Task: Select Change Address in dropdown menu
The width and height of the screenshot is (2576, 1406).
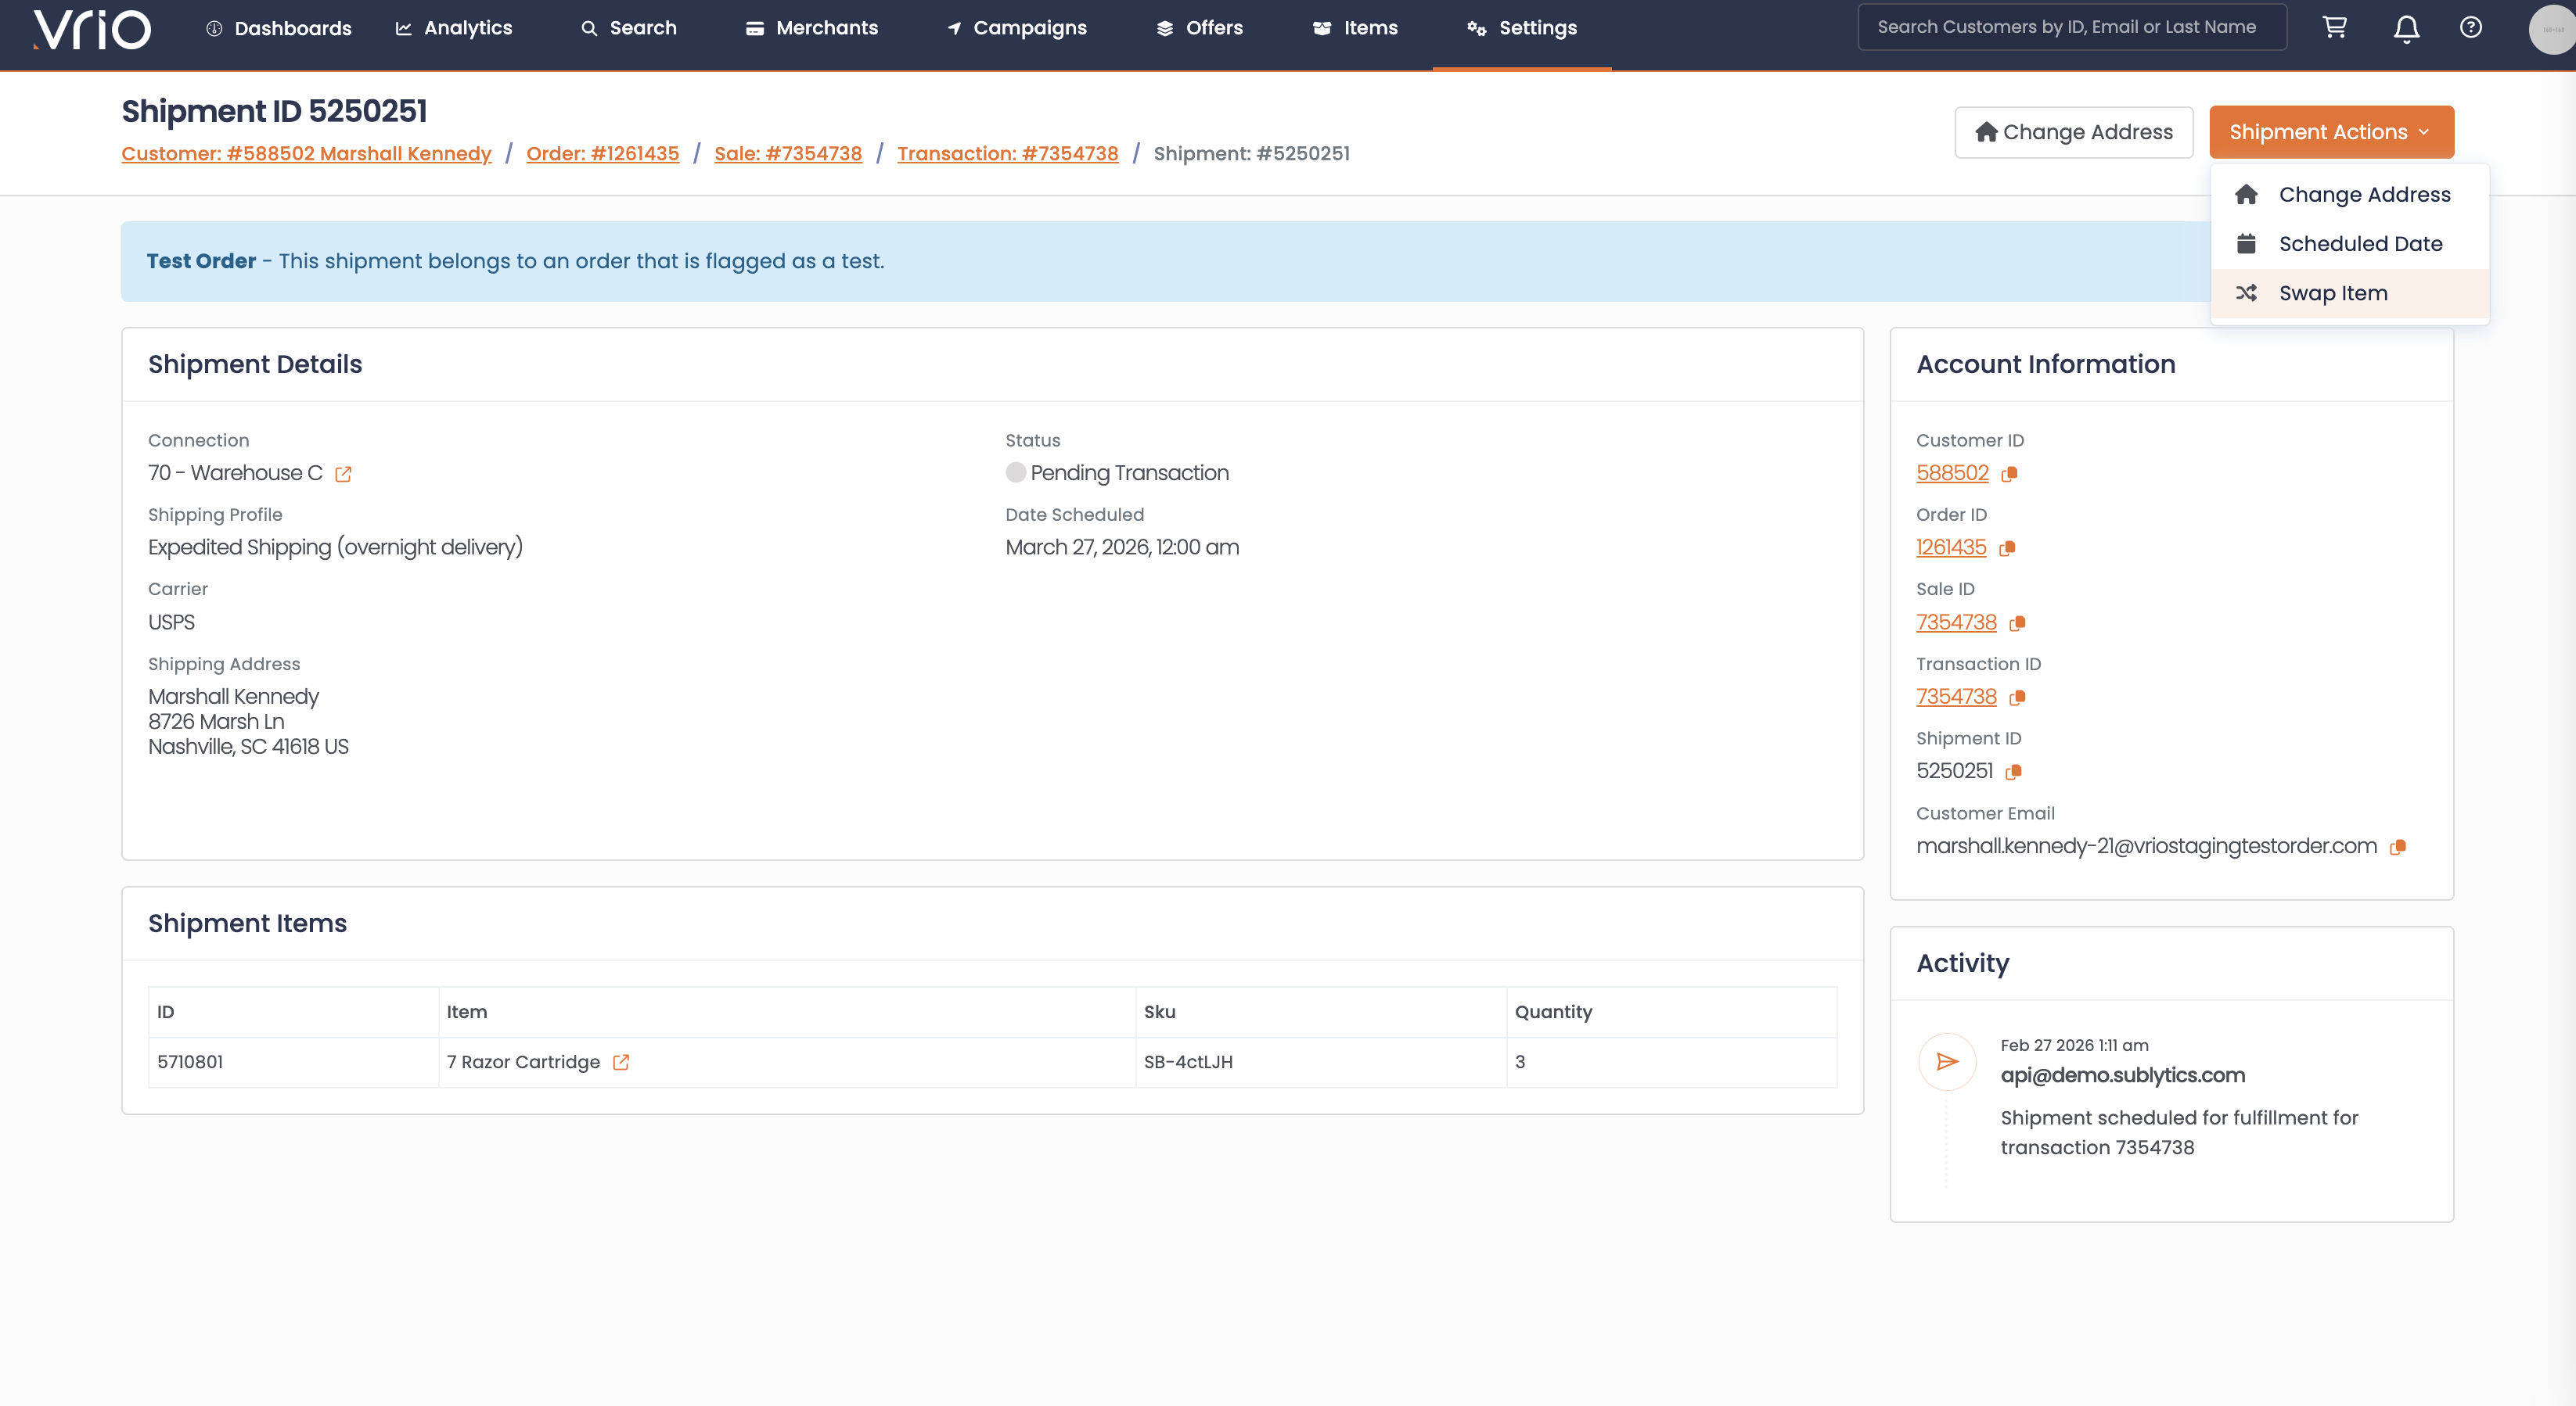Action: pos(2363,195)
